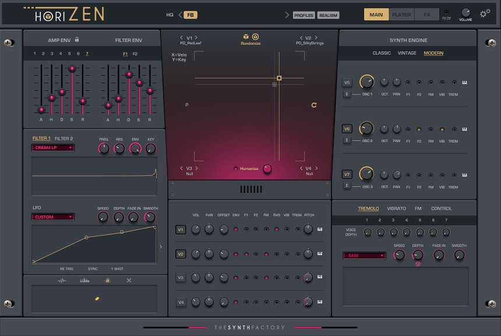Select the VINTAGE synth engine
Viewport: 501px width, 336px height.
407,53
